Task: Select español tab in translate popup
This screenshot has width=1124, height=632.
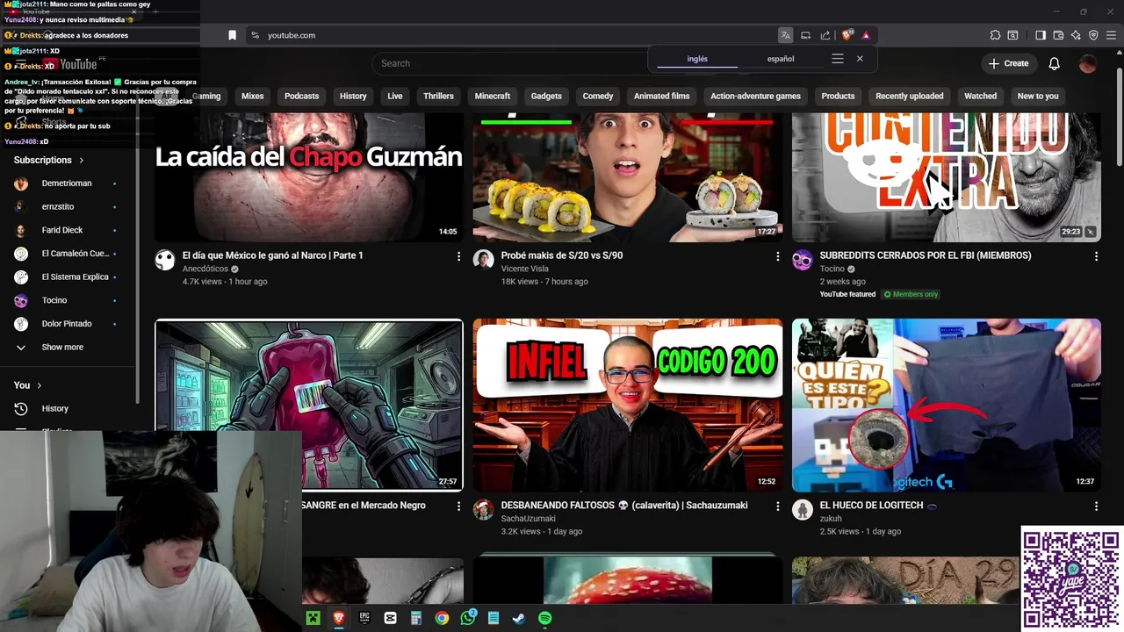Action: 781,59
